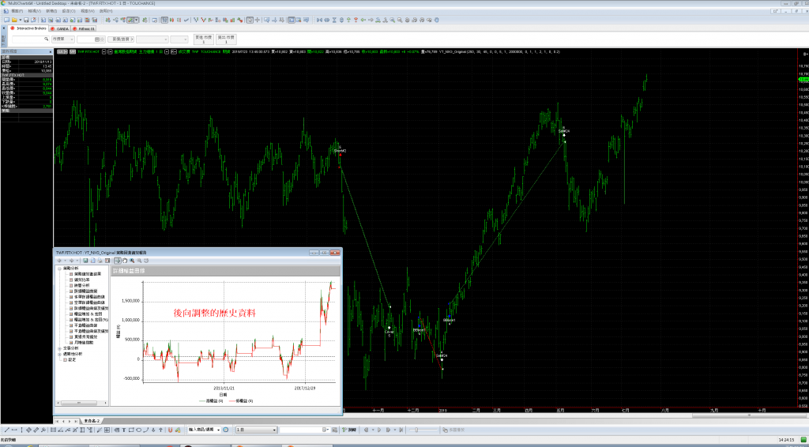
Task: Select the rectangle drawing tool
Action: coord(131,430)
